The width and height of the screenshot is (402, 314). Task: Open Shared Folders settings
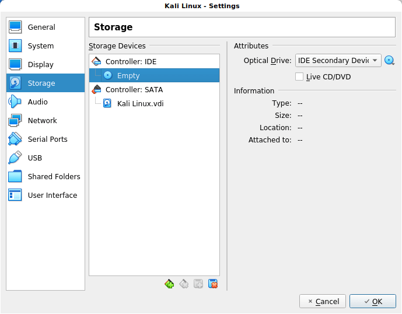(x=46, y=176)
